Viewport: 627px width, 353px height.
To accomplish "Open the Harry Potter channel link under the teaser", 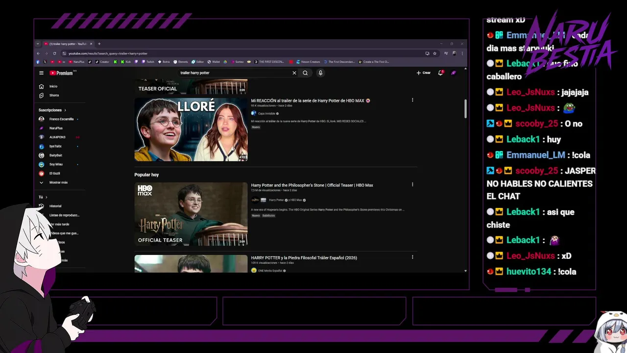I will coord(276,200).
